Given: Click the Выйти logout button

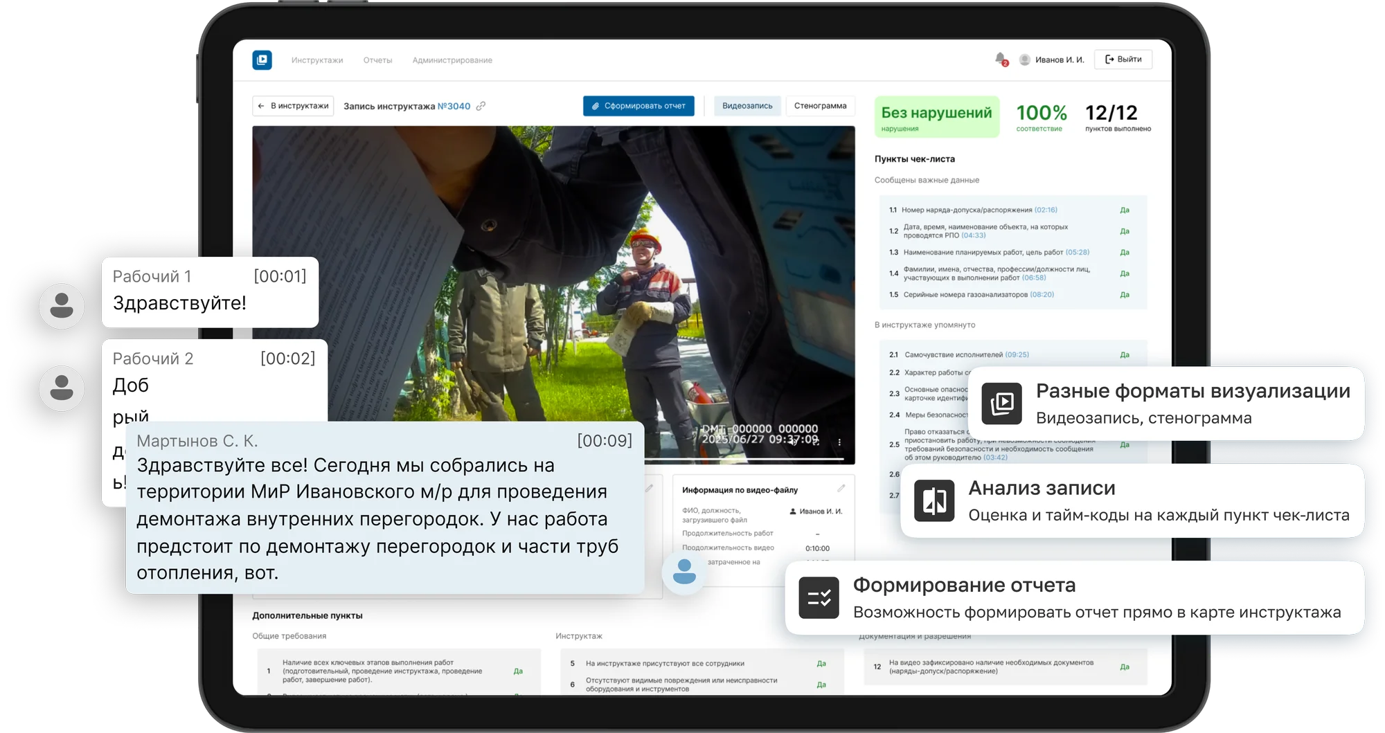Looking at the screenshot, I should point(1123,60).
